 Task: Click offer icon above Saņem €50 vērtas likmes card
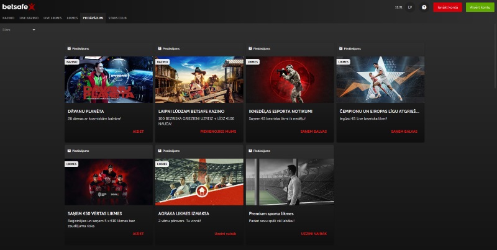[69, 151]
